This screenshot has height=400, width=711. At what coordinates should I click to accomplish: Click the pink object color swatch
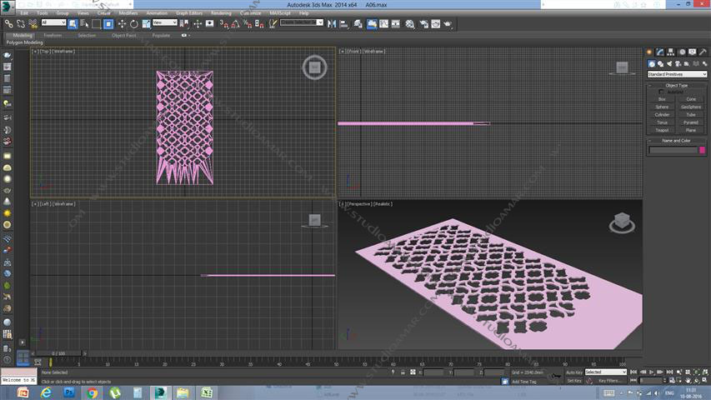702,150
